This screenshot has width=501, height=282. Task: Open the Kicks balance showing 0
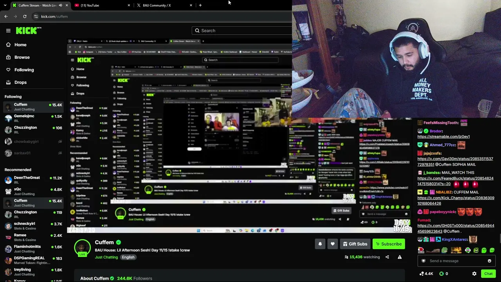[443, 274]
